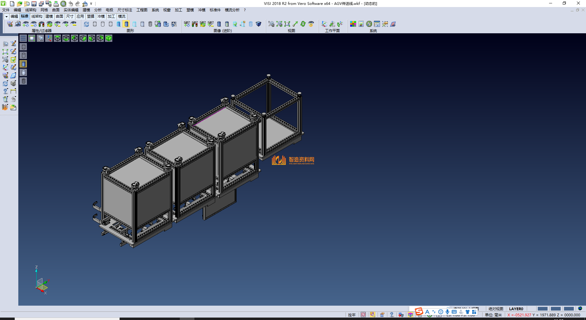586x320 pixels.
Task: Click the smiley eye view icon
Action: 311,24
